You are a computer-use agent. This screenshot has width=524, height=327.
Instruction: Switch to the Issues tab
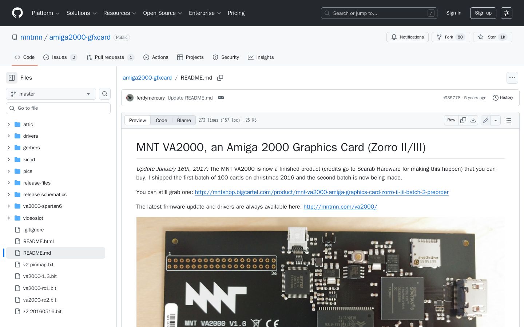click(x=60, y=57)
